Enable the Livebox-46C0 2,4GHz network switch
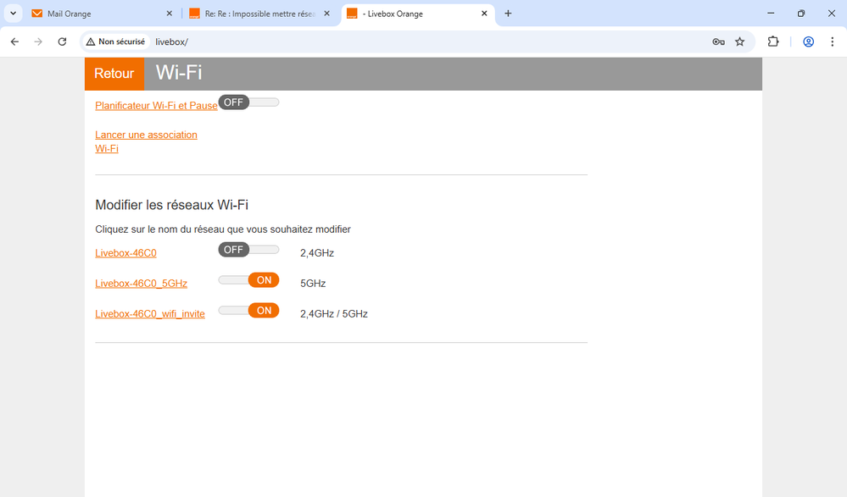Screen dimensions: 847x497 [248, 250]
